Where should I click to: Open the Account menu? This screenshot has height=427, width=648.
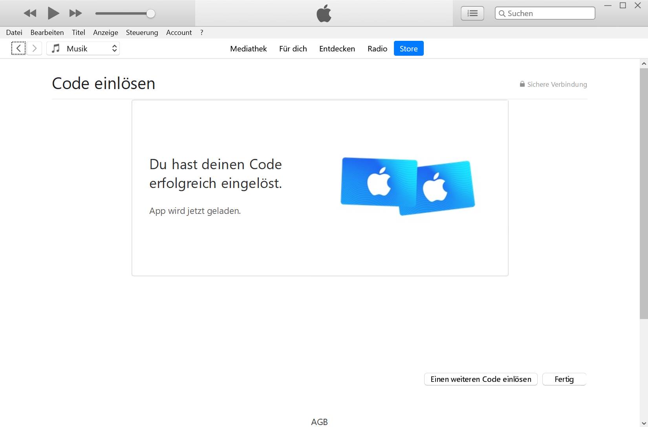[179, 33]
